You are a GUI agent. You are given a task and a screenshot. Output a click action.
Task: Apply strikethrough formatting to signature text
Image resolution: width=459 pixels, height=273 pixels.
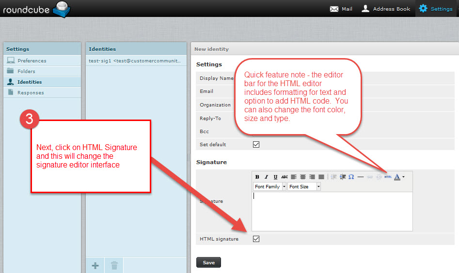(285, 177)
